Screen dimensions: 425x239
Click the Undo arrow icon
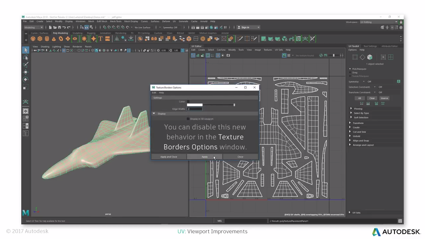64,28
